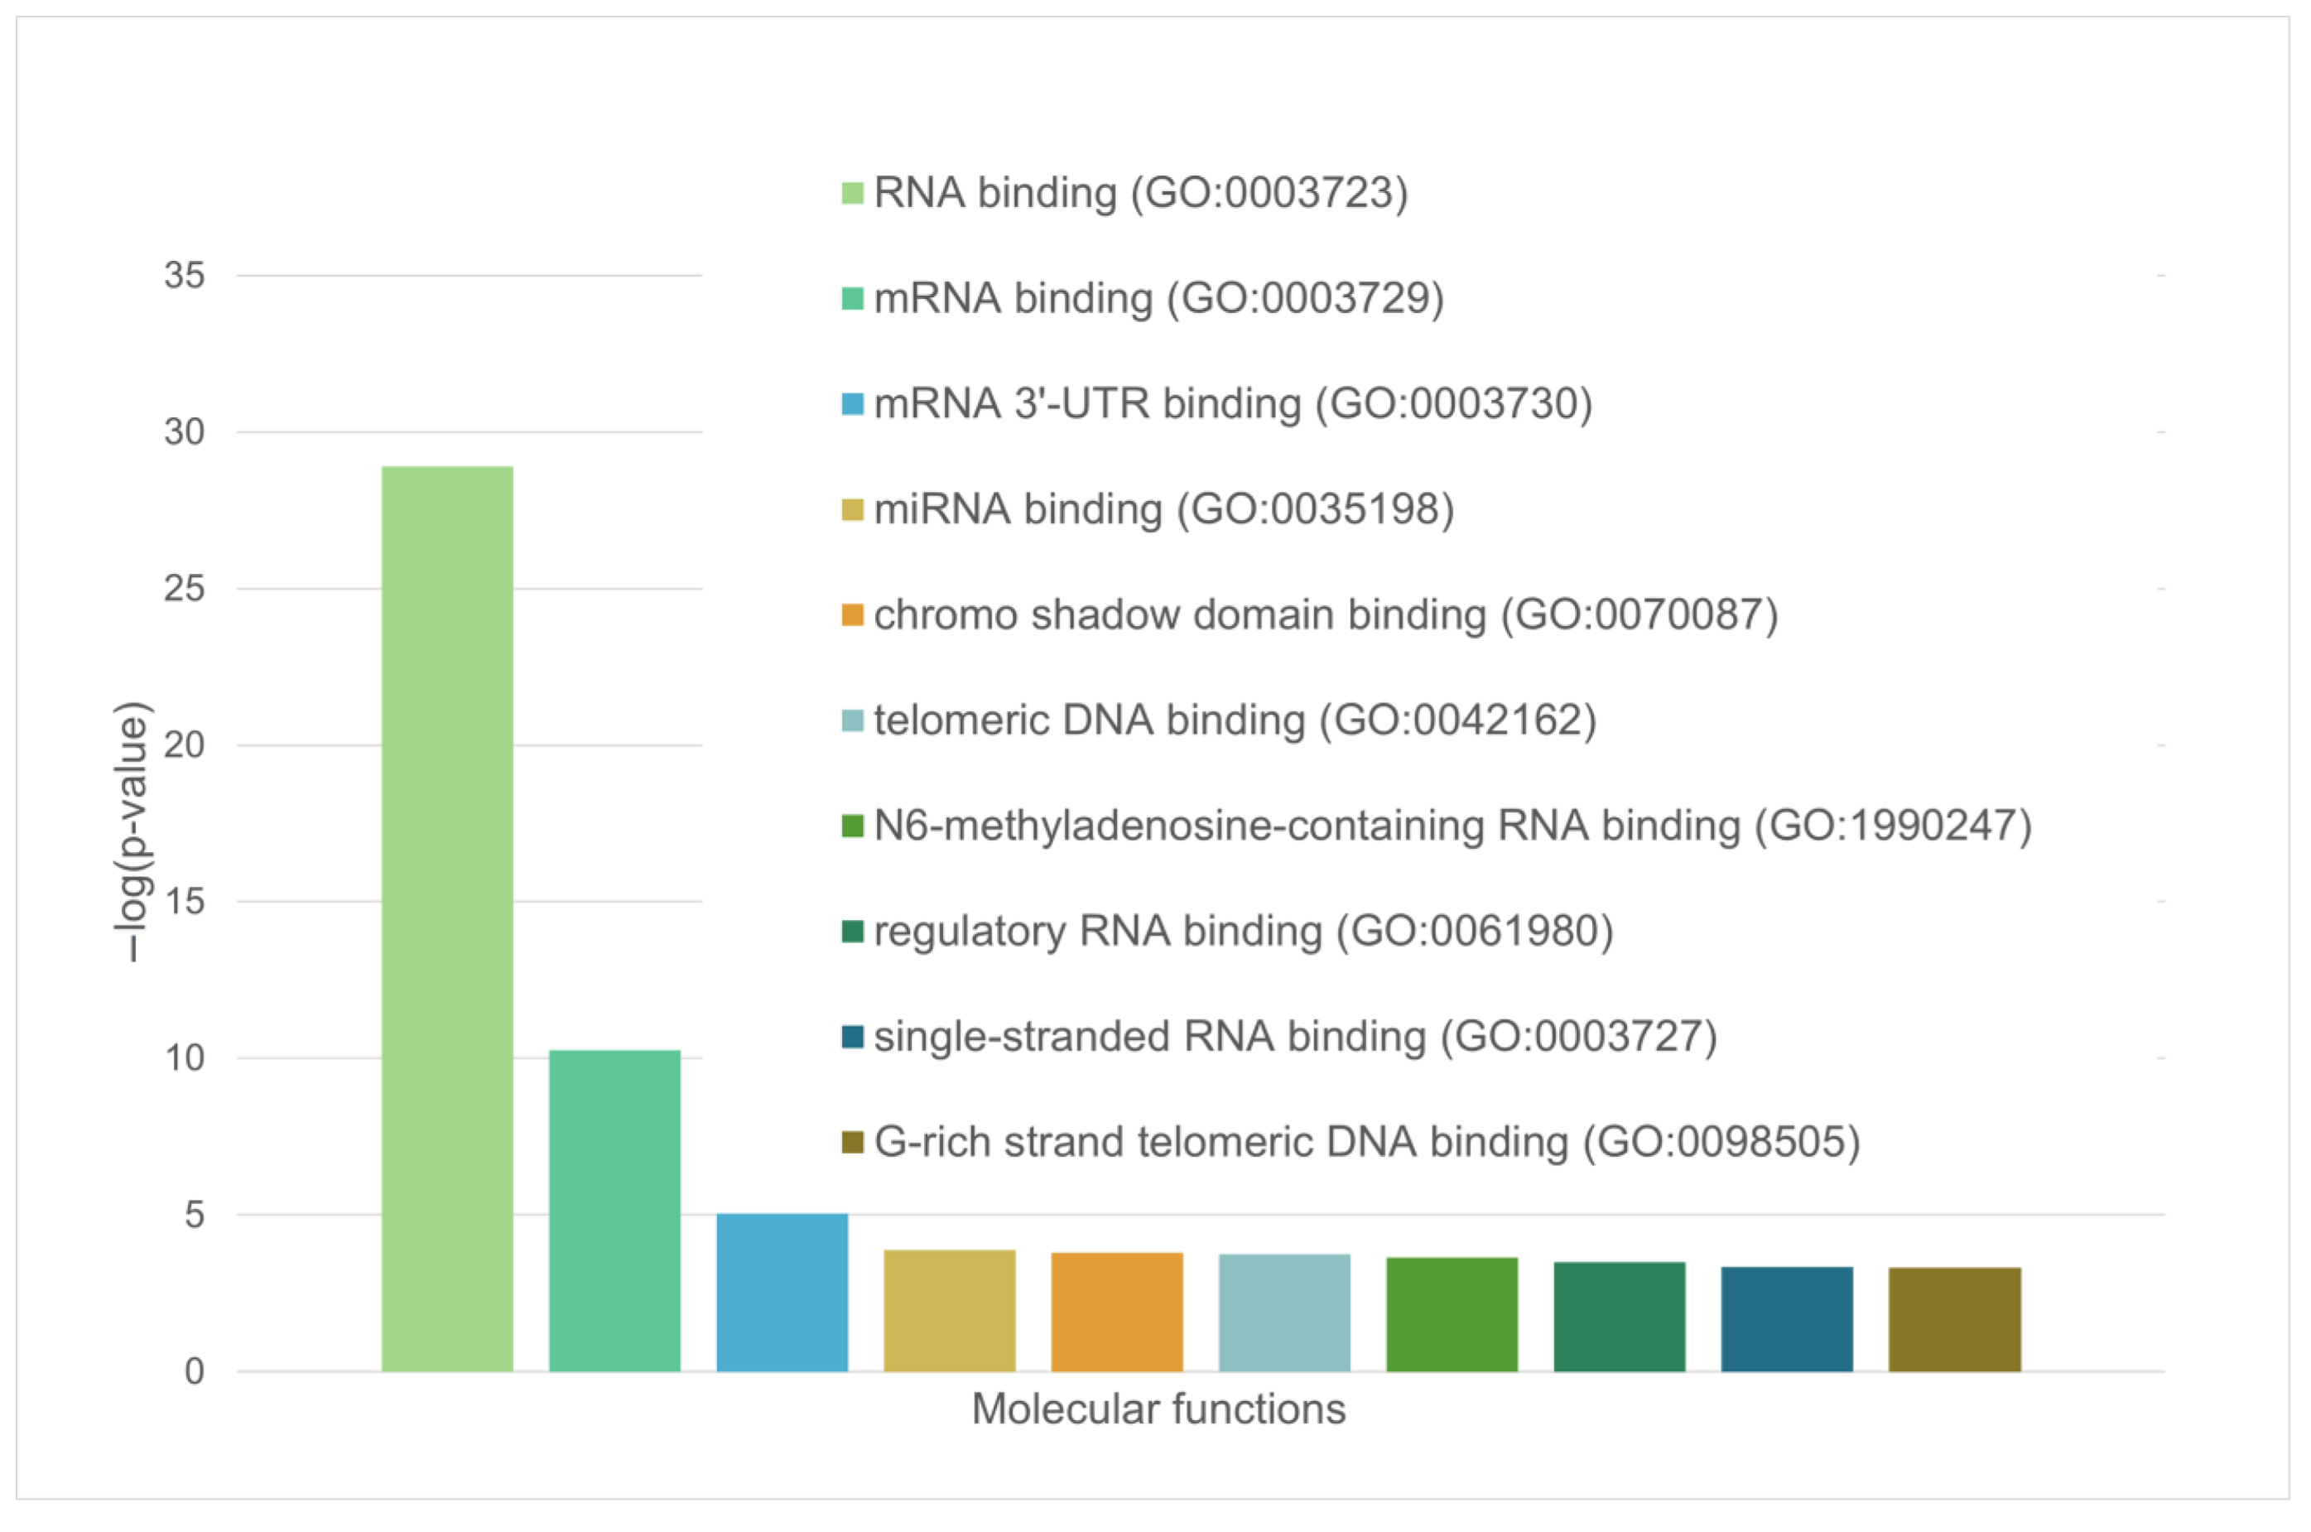Click the −log(p-value) y-axis title

[132, 831]
